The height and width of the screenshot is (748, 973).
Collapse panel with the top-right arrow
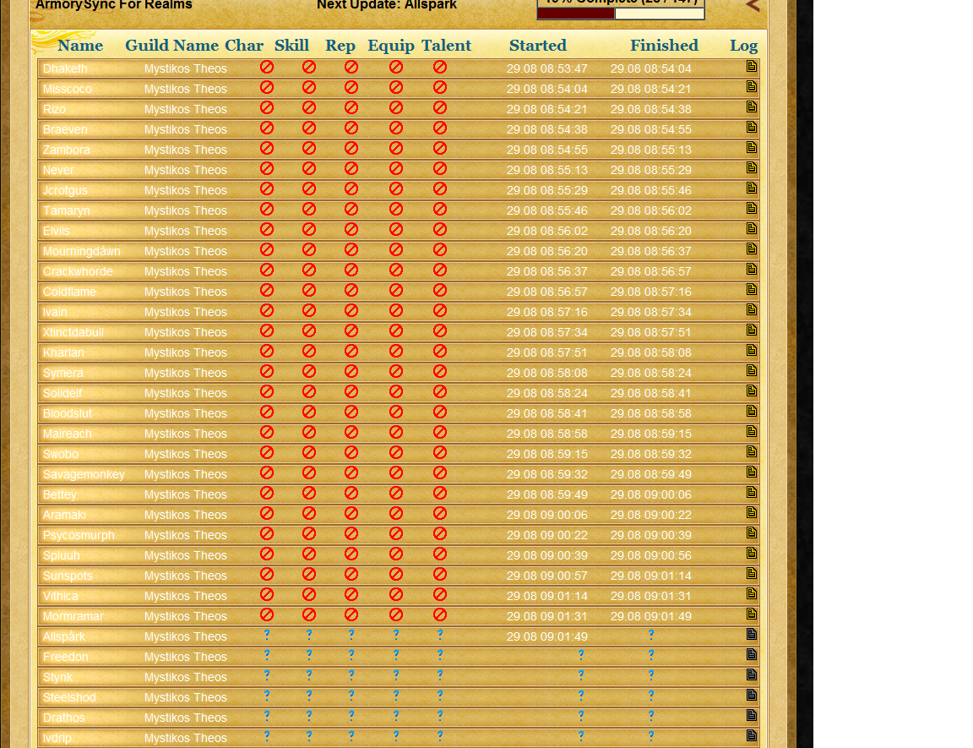coord(753,6)
